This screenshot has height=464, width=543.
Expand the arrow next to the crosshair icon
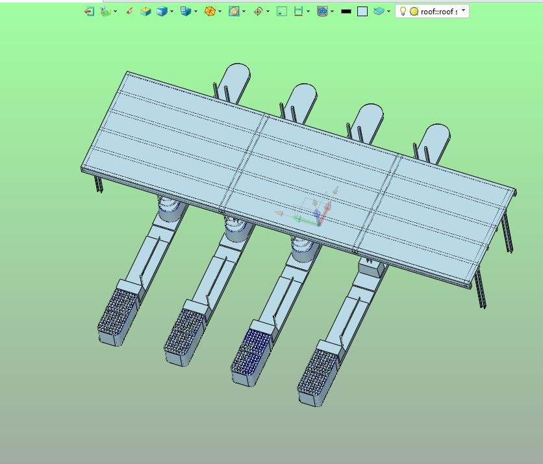point(268,12)
